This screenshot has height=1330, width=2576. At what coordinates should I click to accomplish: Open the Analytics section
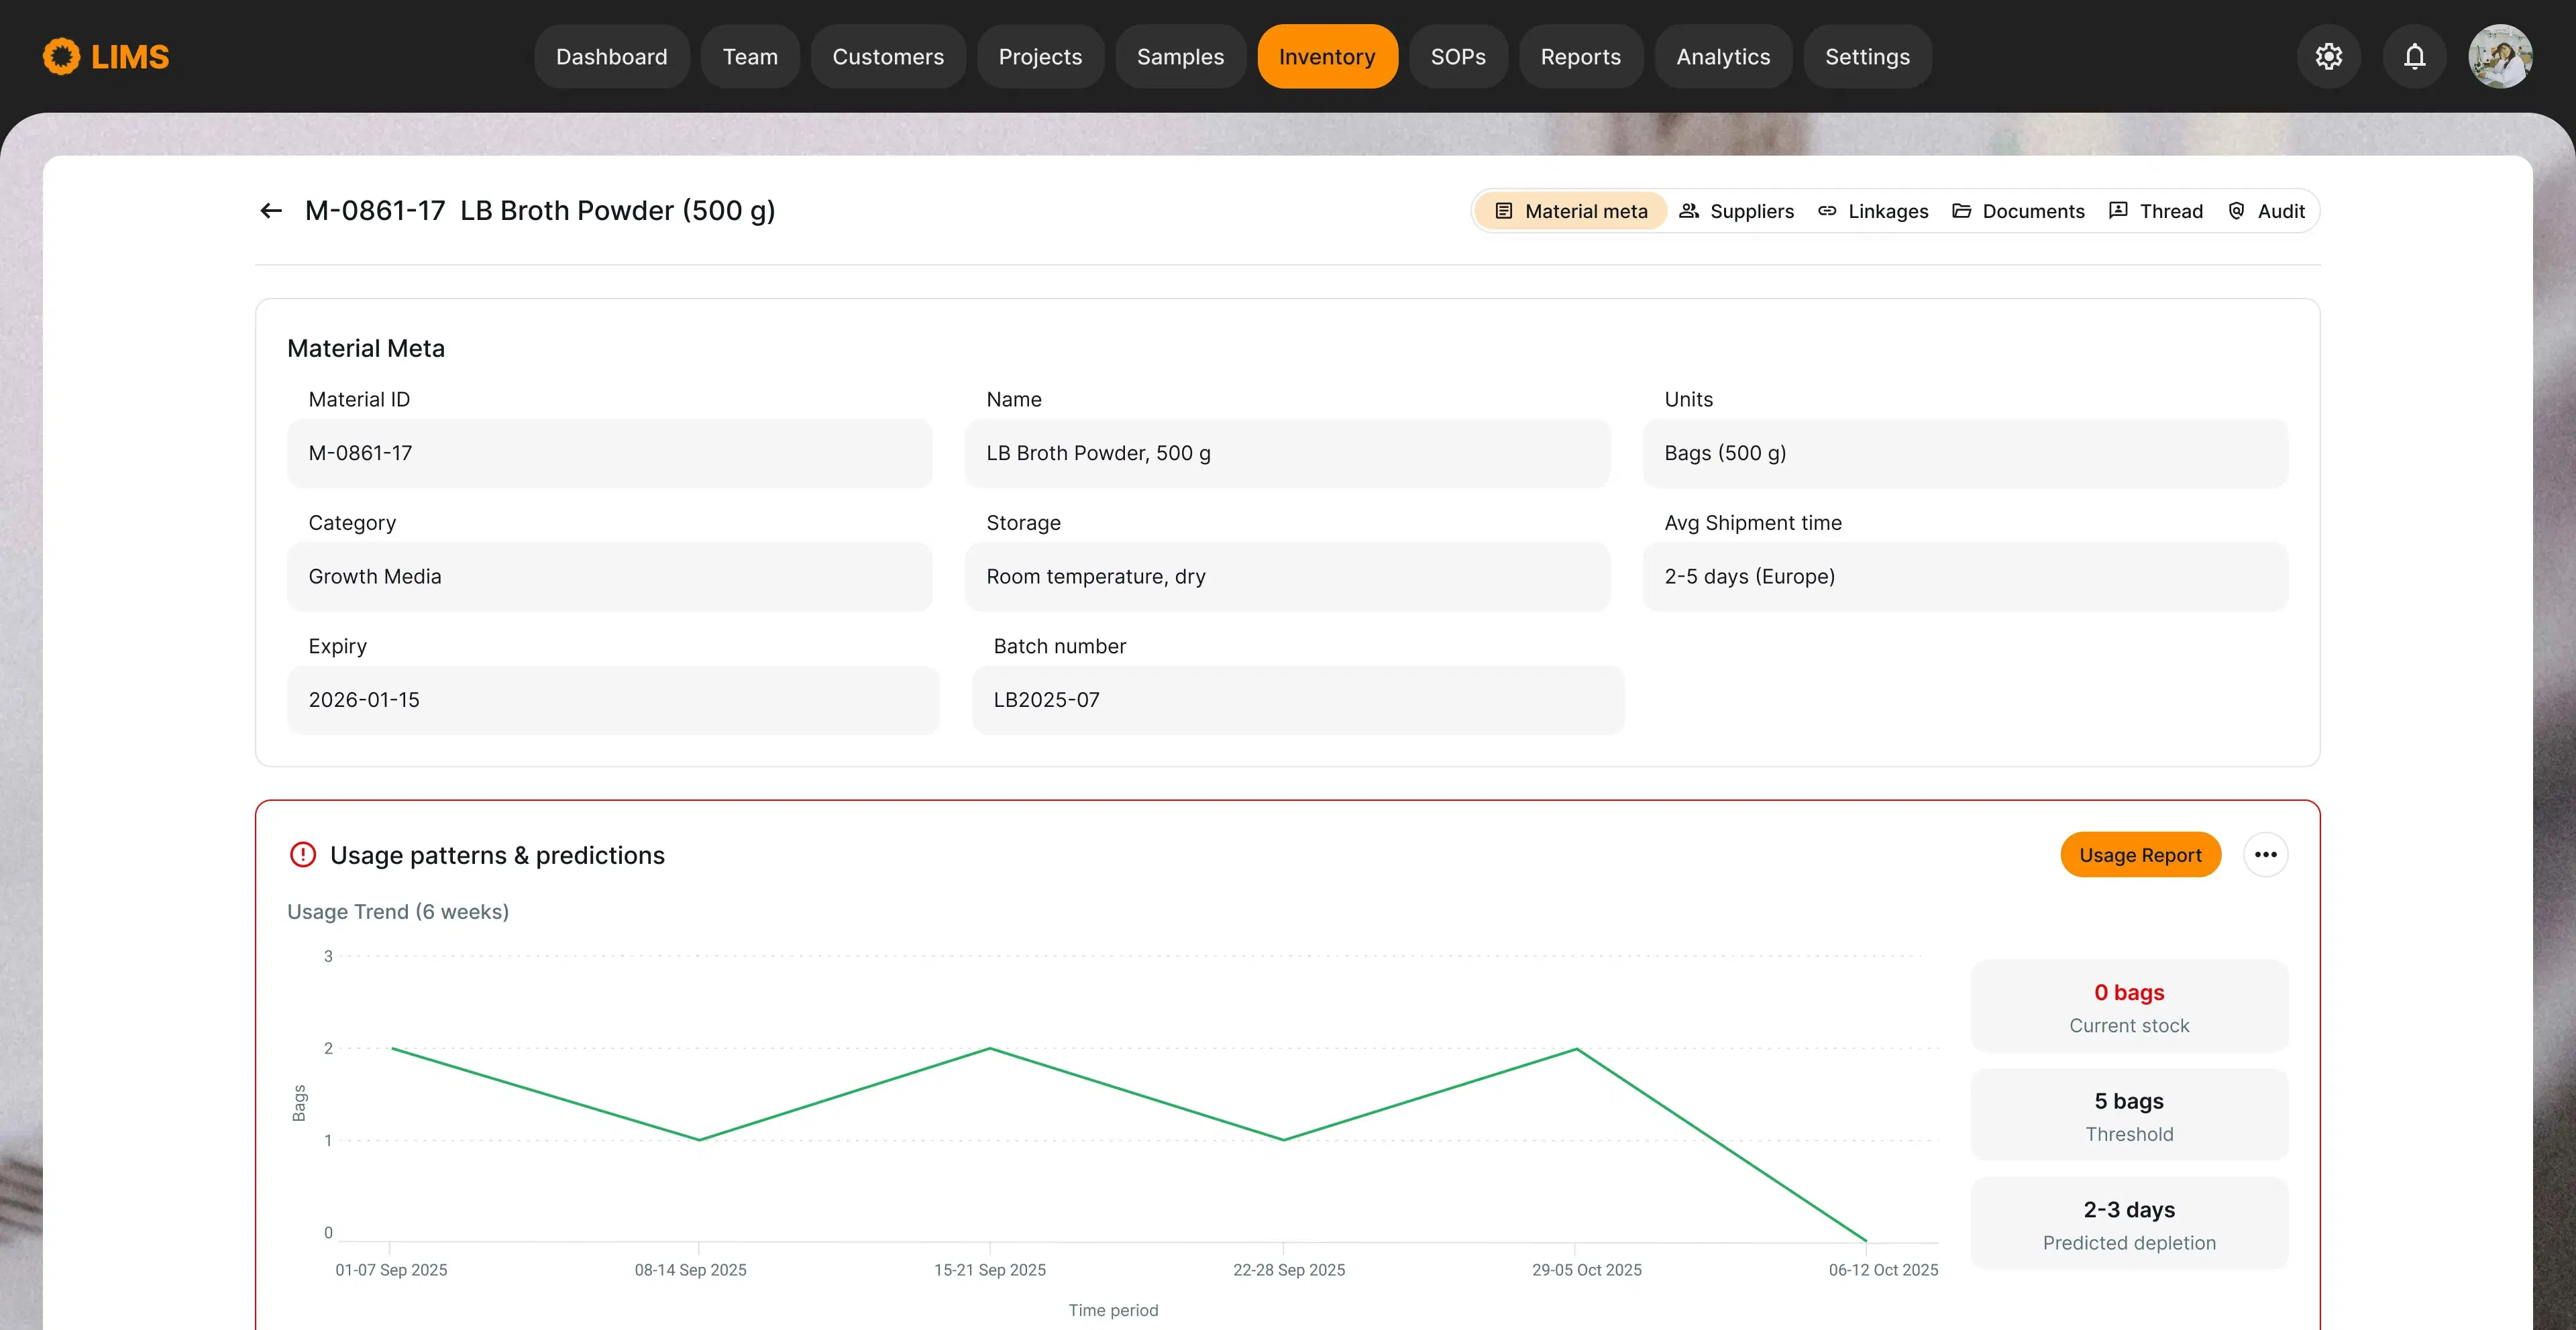tap(1723, 56)
